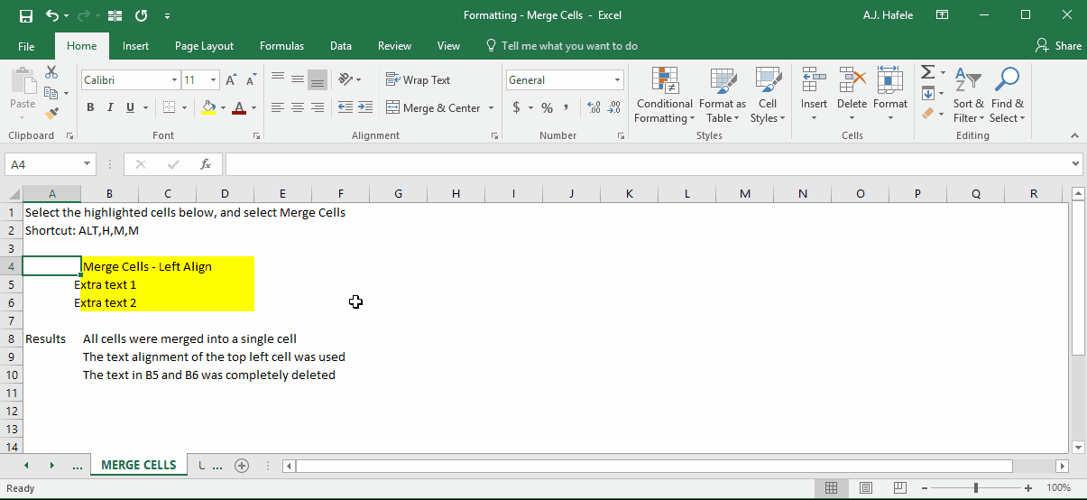Decrease font size with the small A

pos(250,80)
